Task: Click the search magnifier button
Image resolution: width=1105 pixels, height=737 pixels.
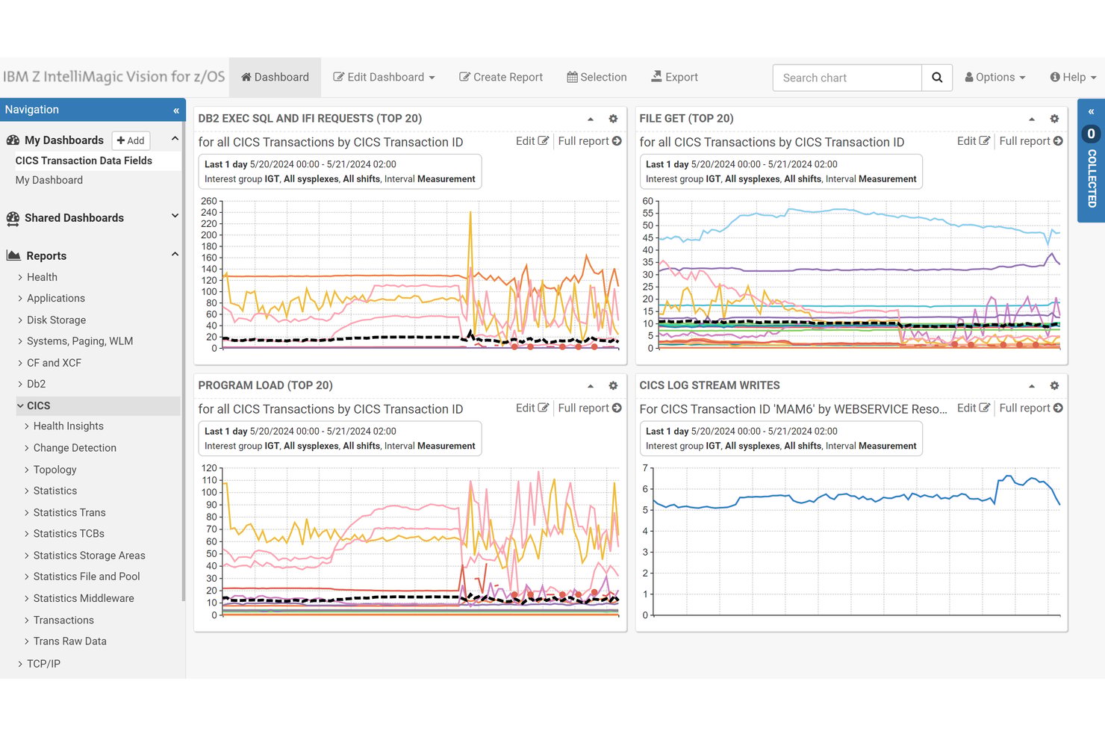Action: pos(937,78)
